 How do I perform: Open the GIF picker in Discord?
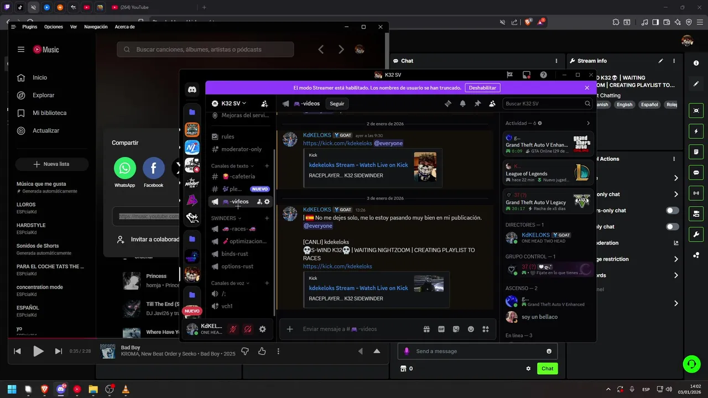[x=441, y=329]
